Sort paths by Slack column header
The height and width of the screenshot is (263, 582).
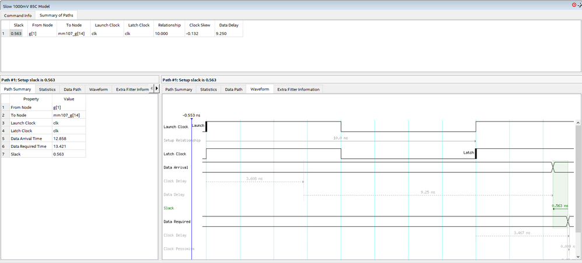[19, 26]
